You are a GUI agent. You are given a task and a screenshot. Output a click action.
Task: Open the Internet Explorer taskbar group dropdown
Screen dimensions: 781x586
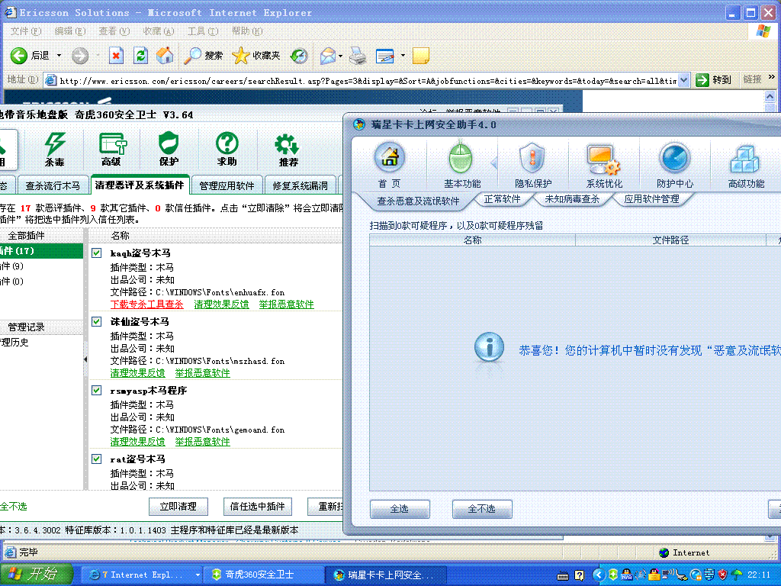pos(198,575)
